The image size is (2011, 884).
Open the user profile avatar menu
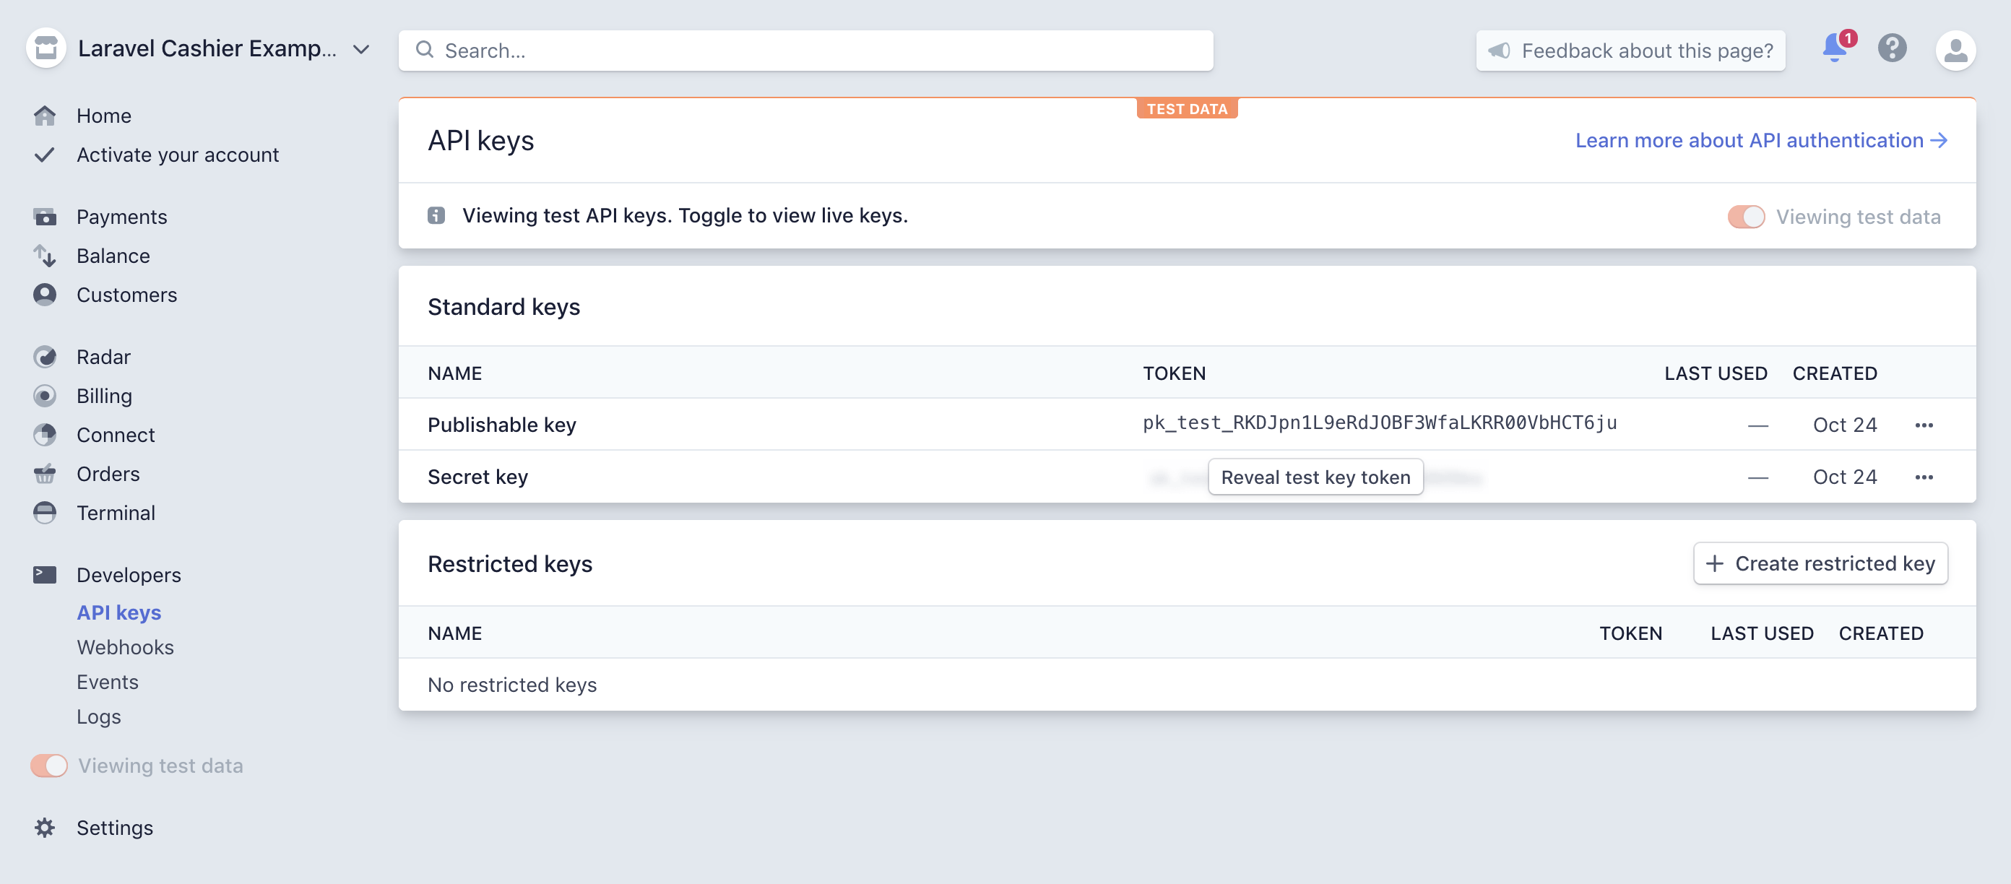(1955, 51)
